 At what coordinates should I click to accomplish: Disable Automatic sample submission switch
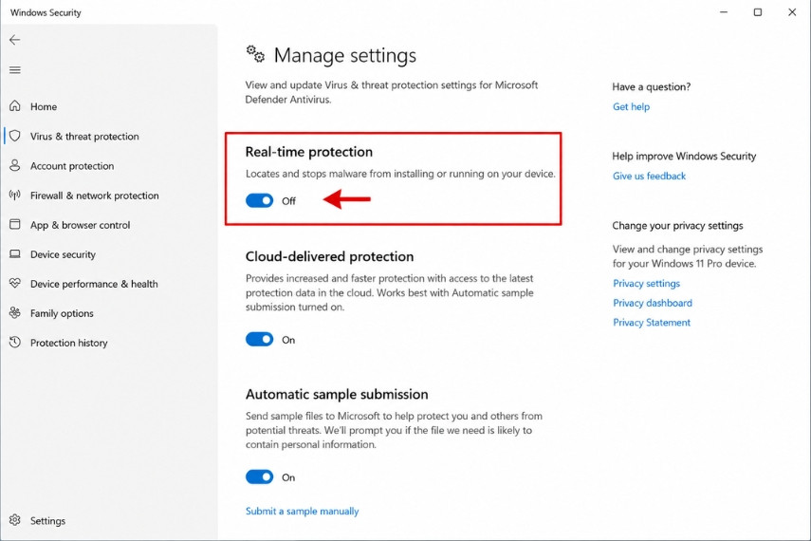pyautogui.click(x=259, y=476)
